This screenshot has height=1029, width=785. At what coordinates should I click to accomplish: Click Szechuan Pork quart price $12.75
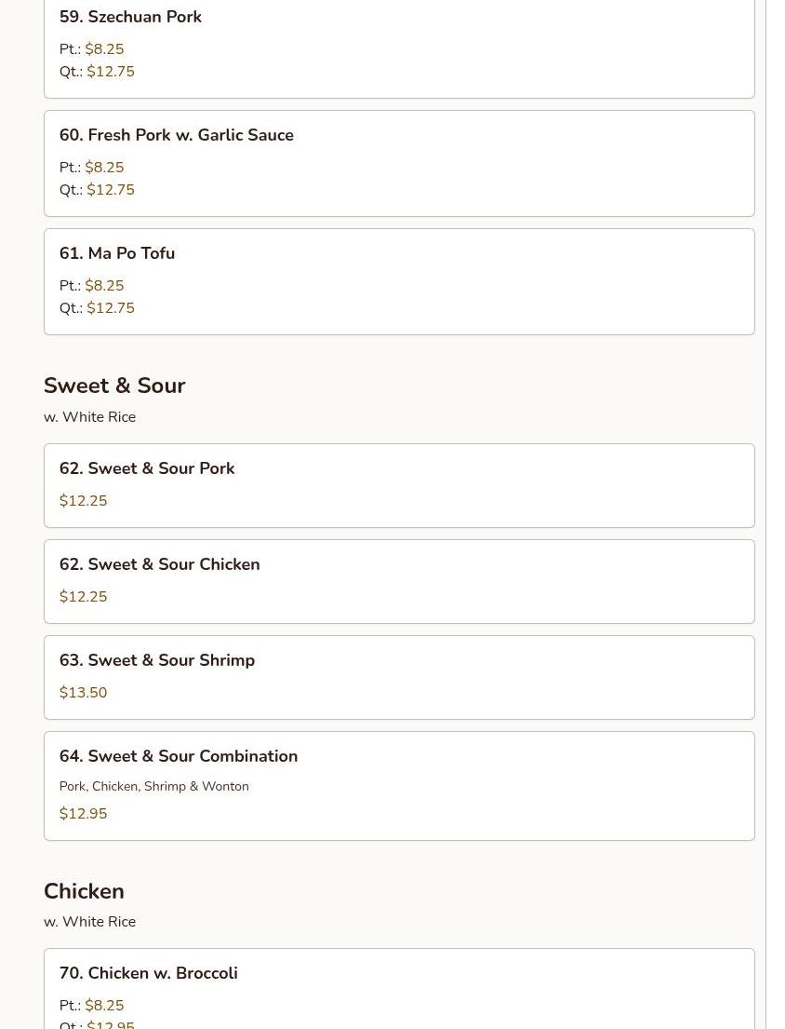(111, 72)
